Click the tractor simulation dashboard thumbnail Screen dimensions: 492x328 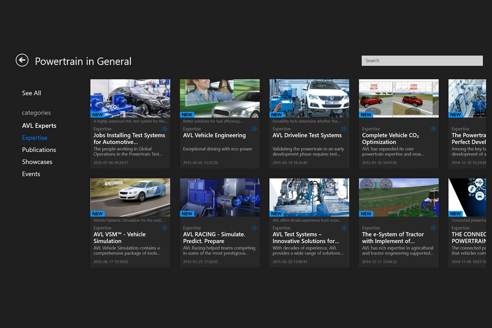pos(399,198)
